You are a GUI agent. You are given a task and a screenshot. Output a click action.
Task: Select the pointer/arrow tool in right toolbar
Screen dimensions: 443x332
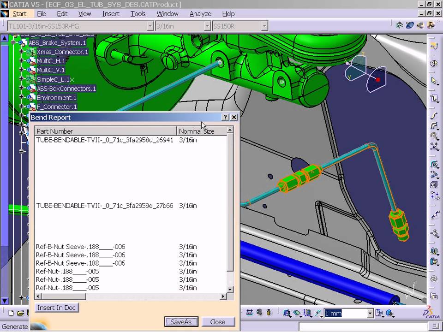434,81
